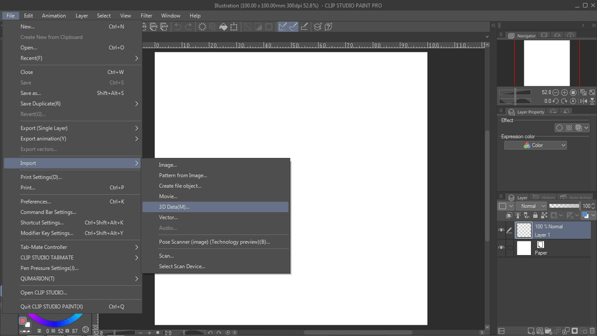Toggle Set as Reference Layer lighthouse icon
The width and height of the screenshot is (597, 336).
tap(518, 215)
